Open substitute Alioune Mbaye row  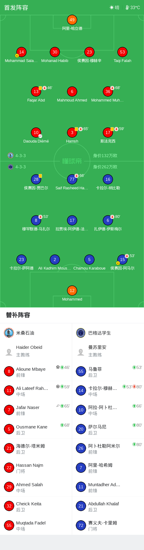click(36, 371)
